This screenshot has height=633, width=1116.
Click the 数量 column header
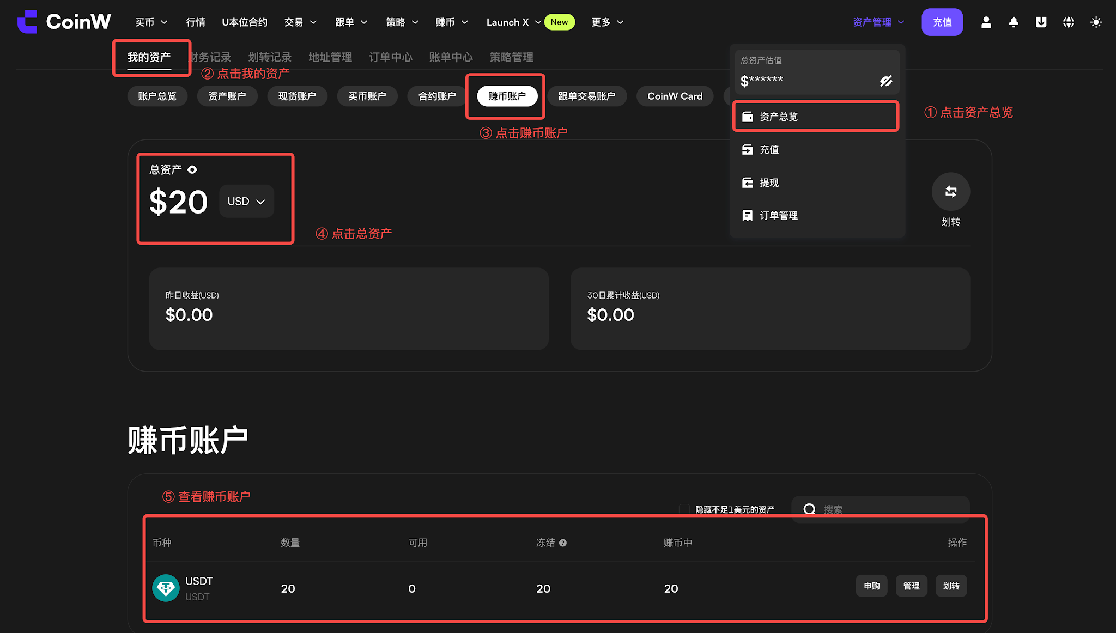pyautogui.click(x=290, y=543)
